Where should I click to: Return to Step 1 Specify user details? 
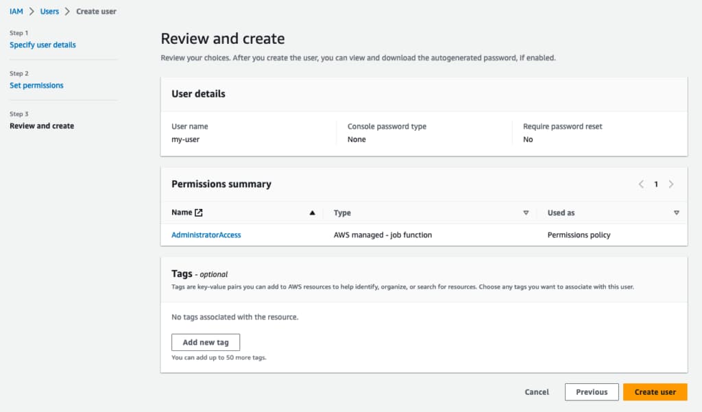pos(43,45)
